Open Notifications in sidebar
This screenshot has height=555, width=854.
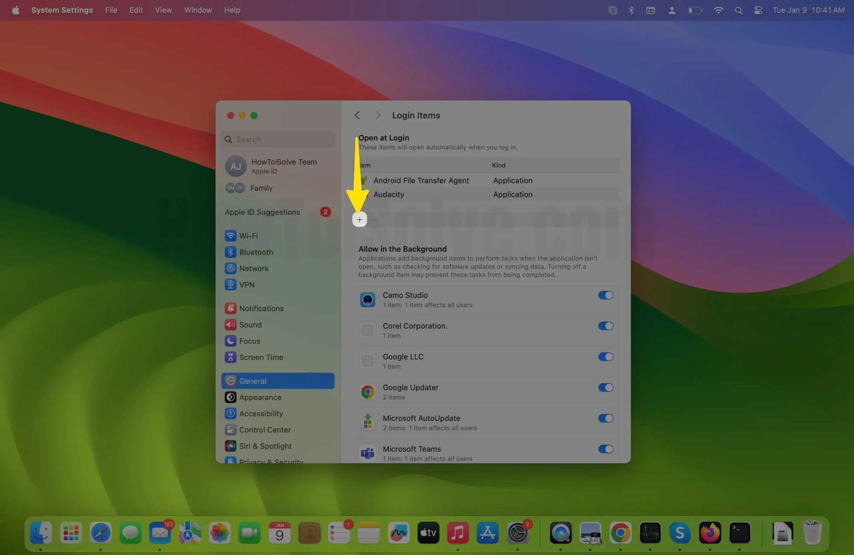coord(261,308)
